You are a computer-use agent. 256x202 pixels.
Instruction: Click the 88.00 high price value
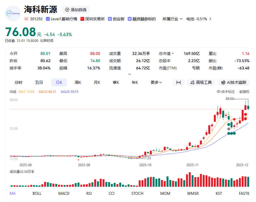coord(95,54)
